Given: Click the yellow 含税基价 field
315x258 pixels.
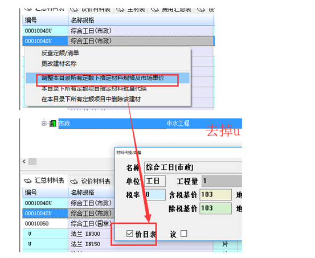Looking at the screenshot, I should click(x=215, y=195).
